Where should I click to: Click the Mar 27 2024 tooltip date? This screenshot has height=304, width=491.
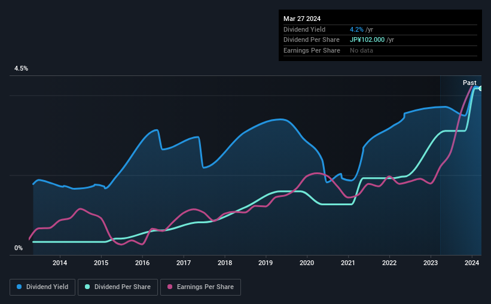(x=302, y=19)
